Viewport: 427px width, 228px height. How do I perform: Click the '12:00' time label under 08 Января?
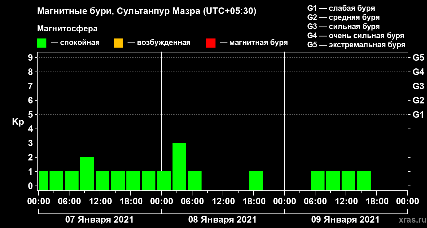point(223,201)
